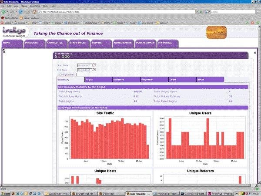Screen dimensions: 261x196
Task: Open the Options developer toolbar dropdown
Action: click(162, 23)
